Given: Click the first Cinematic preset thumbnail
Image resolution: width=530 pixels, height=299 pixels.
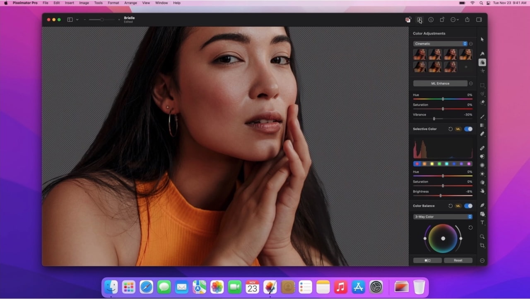Looking at the screenshot, I should pos(420,54).
